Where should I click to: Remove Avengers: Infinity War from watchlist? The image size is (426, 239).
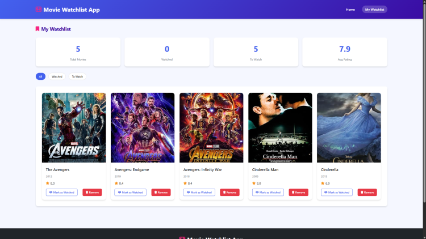[229, 193]
